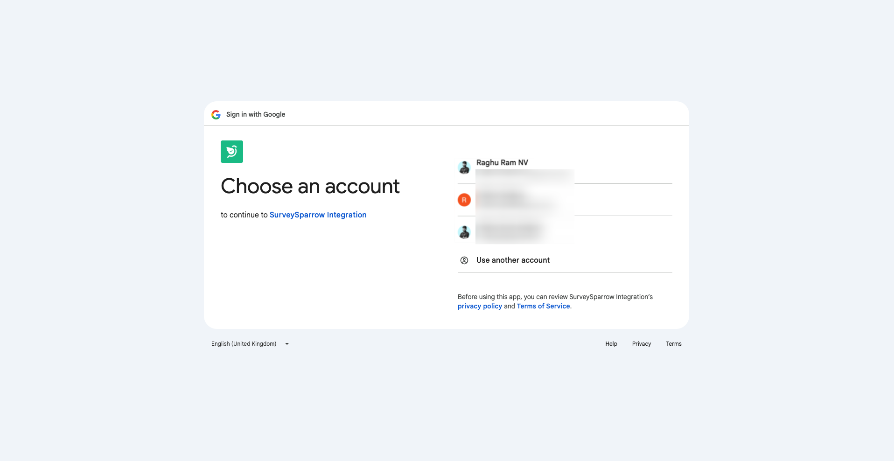This screenshot has height=461, width=894.
Task: Open the English (United Kingdom) language selector
Action: point(244,344)
